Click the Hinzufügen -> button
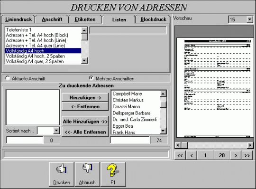Image resolution: width=256 pixels, height=189 pixels. (85, 98)
